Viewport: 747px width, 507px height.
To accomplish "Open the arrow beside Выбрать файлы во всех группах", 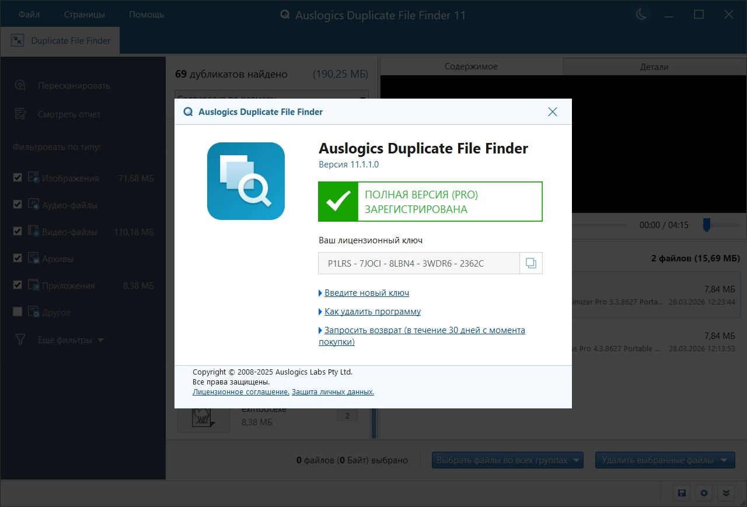I will [577, 460].
